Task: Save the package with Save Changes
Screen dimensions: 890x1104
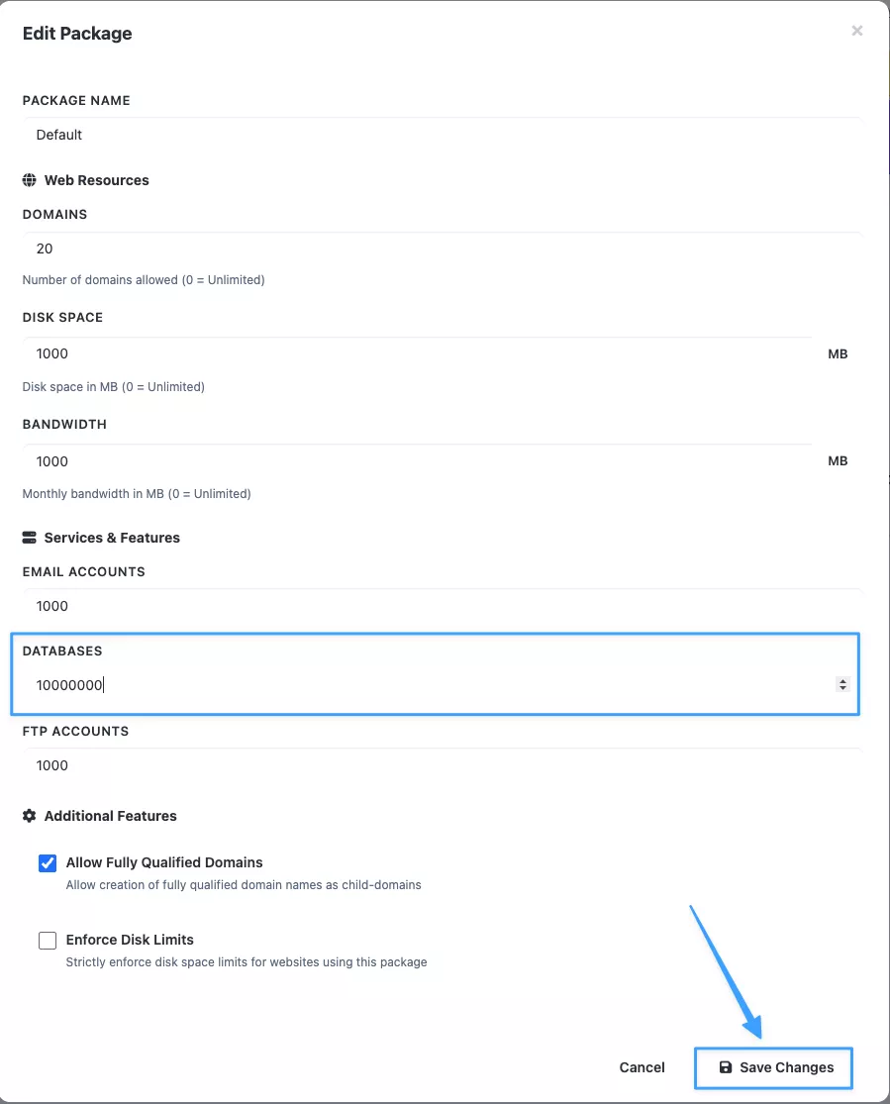Action: (x=774, y=1067)
